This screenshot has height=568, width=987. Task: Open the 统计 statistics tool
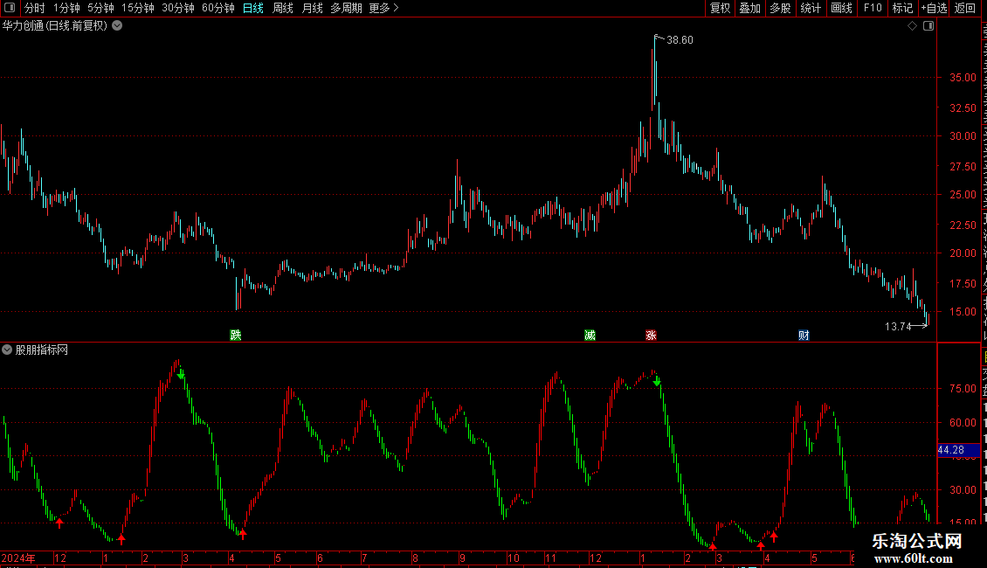pyautogui.click(x=811, y=8)
